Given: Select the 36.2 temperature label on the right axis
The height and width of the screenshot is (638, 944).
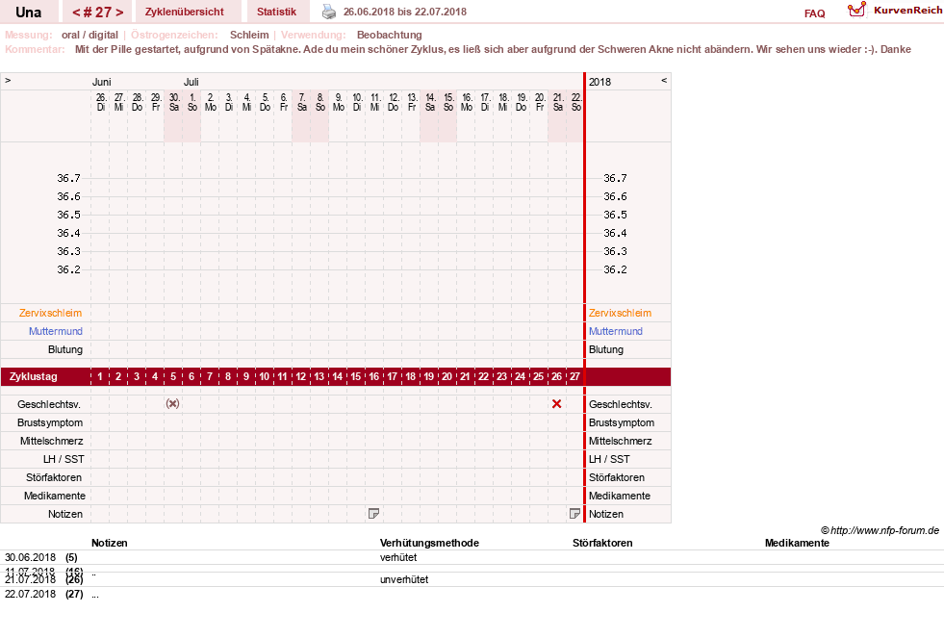Looking at the screenshot, I should (x=615, y=269).
